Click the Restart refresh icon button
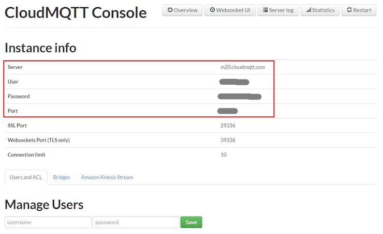The image size is (383, 234). pos(359,10)
